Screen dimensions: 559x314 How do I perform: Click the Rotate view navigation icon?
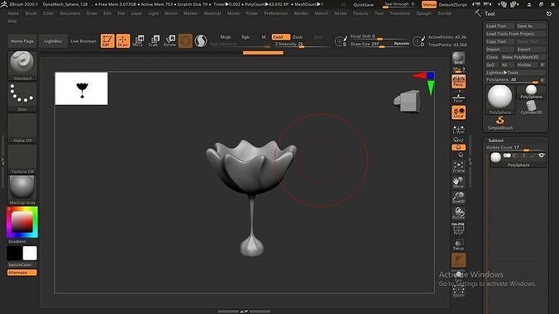click(458, 213)
